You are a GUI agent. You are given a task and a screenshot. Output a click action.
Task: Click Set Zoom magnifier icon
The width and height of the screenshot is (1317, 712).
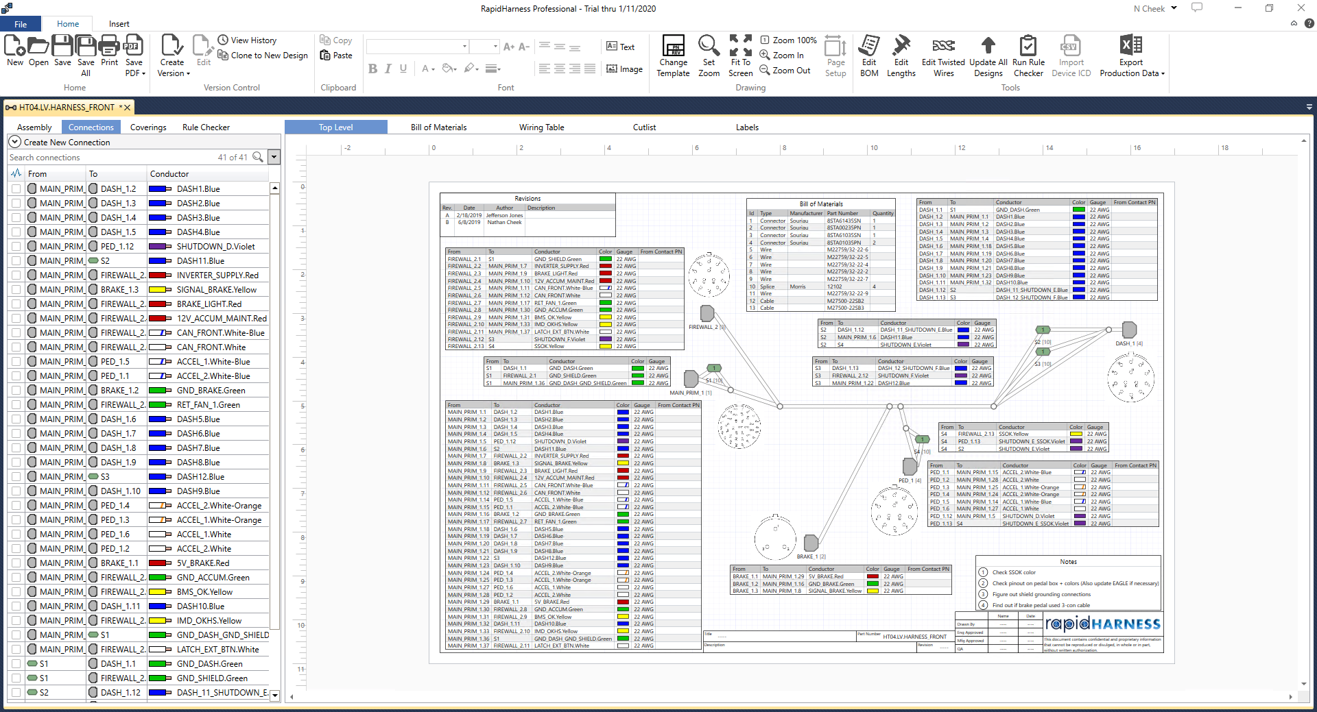click(709, 46)
